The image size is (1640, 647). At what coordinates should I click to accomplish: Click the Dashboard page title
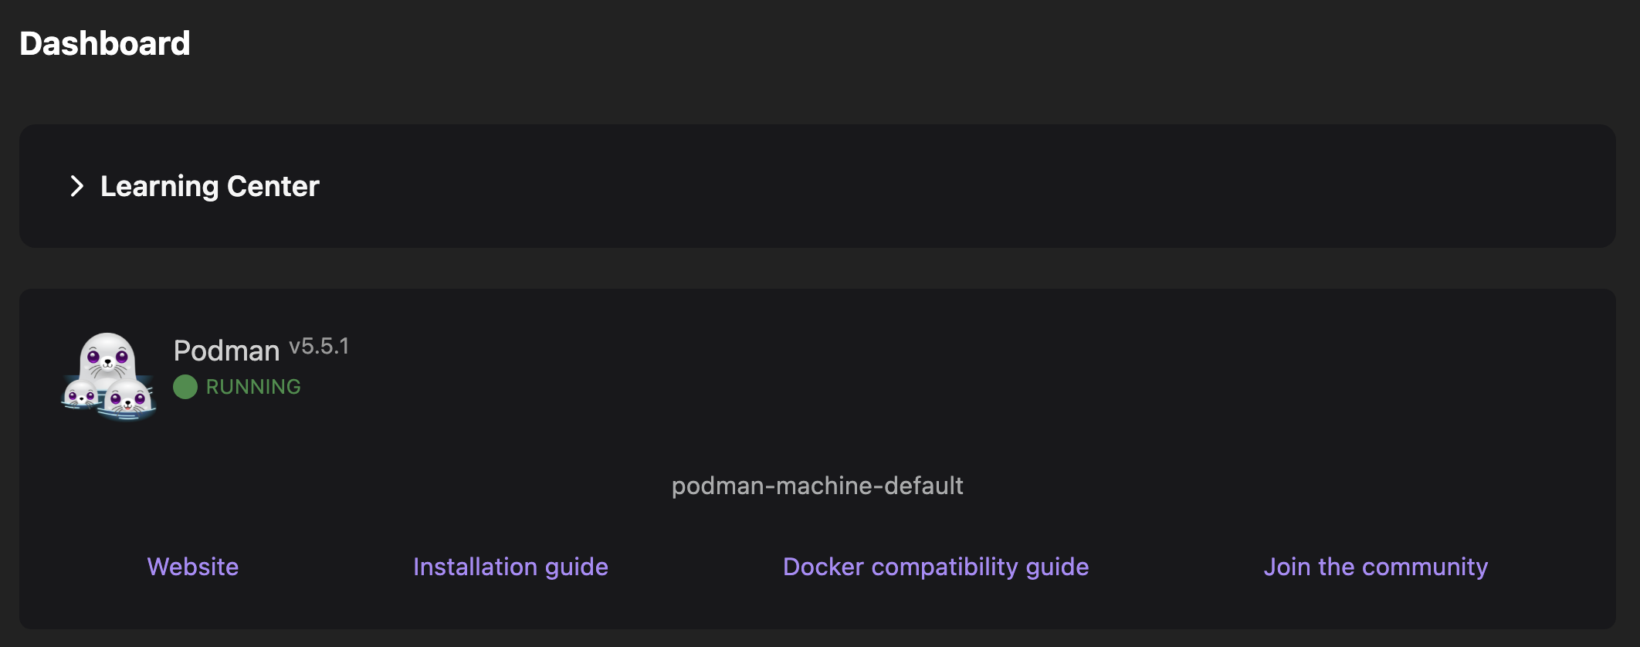[104, 44]
